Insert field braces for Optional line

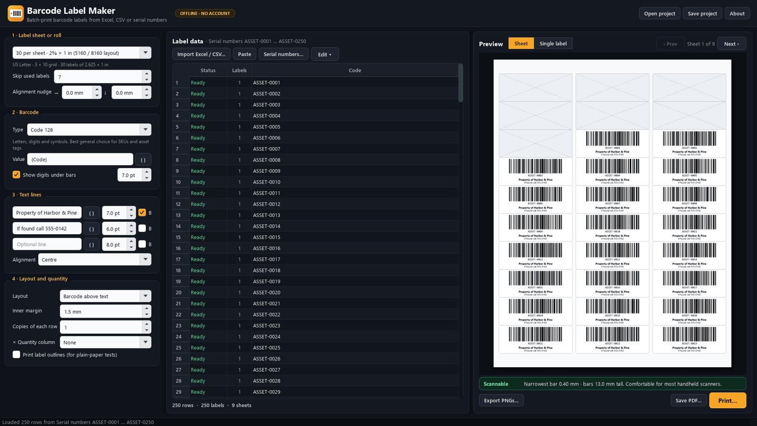pos(92,245)
